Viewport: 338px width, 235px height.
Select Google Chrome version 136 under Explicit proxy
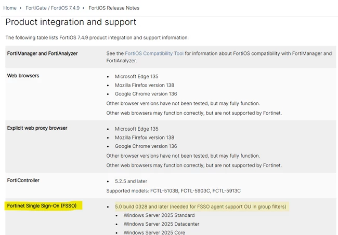click(146, 146)
